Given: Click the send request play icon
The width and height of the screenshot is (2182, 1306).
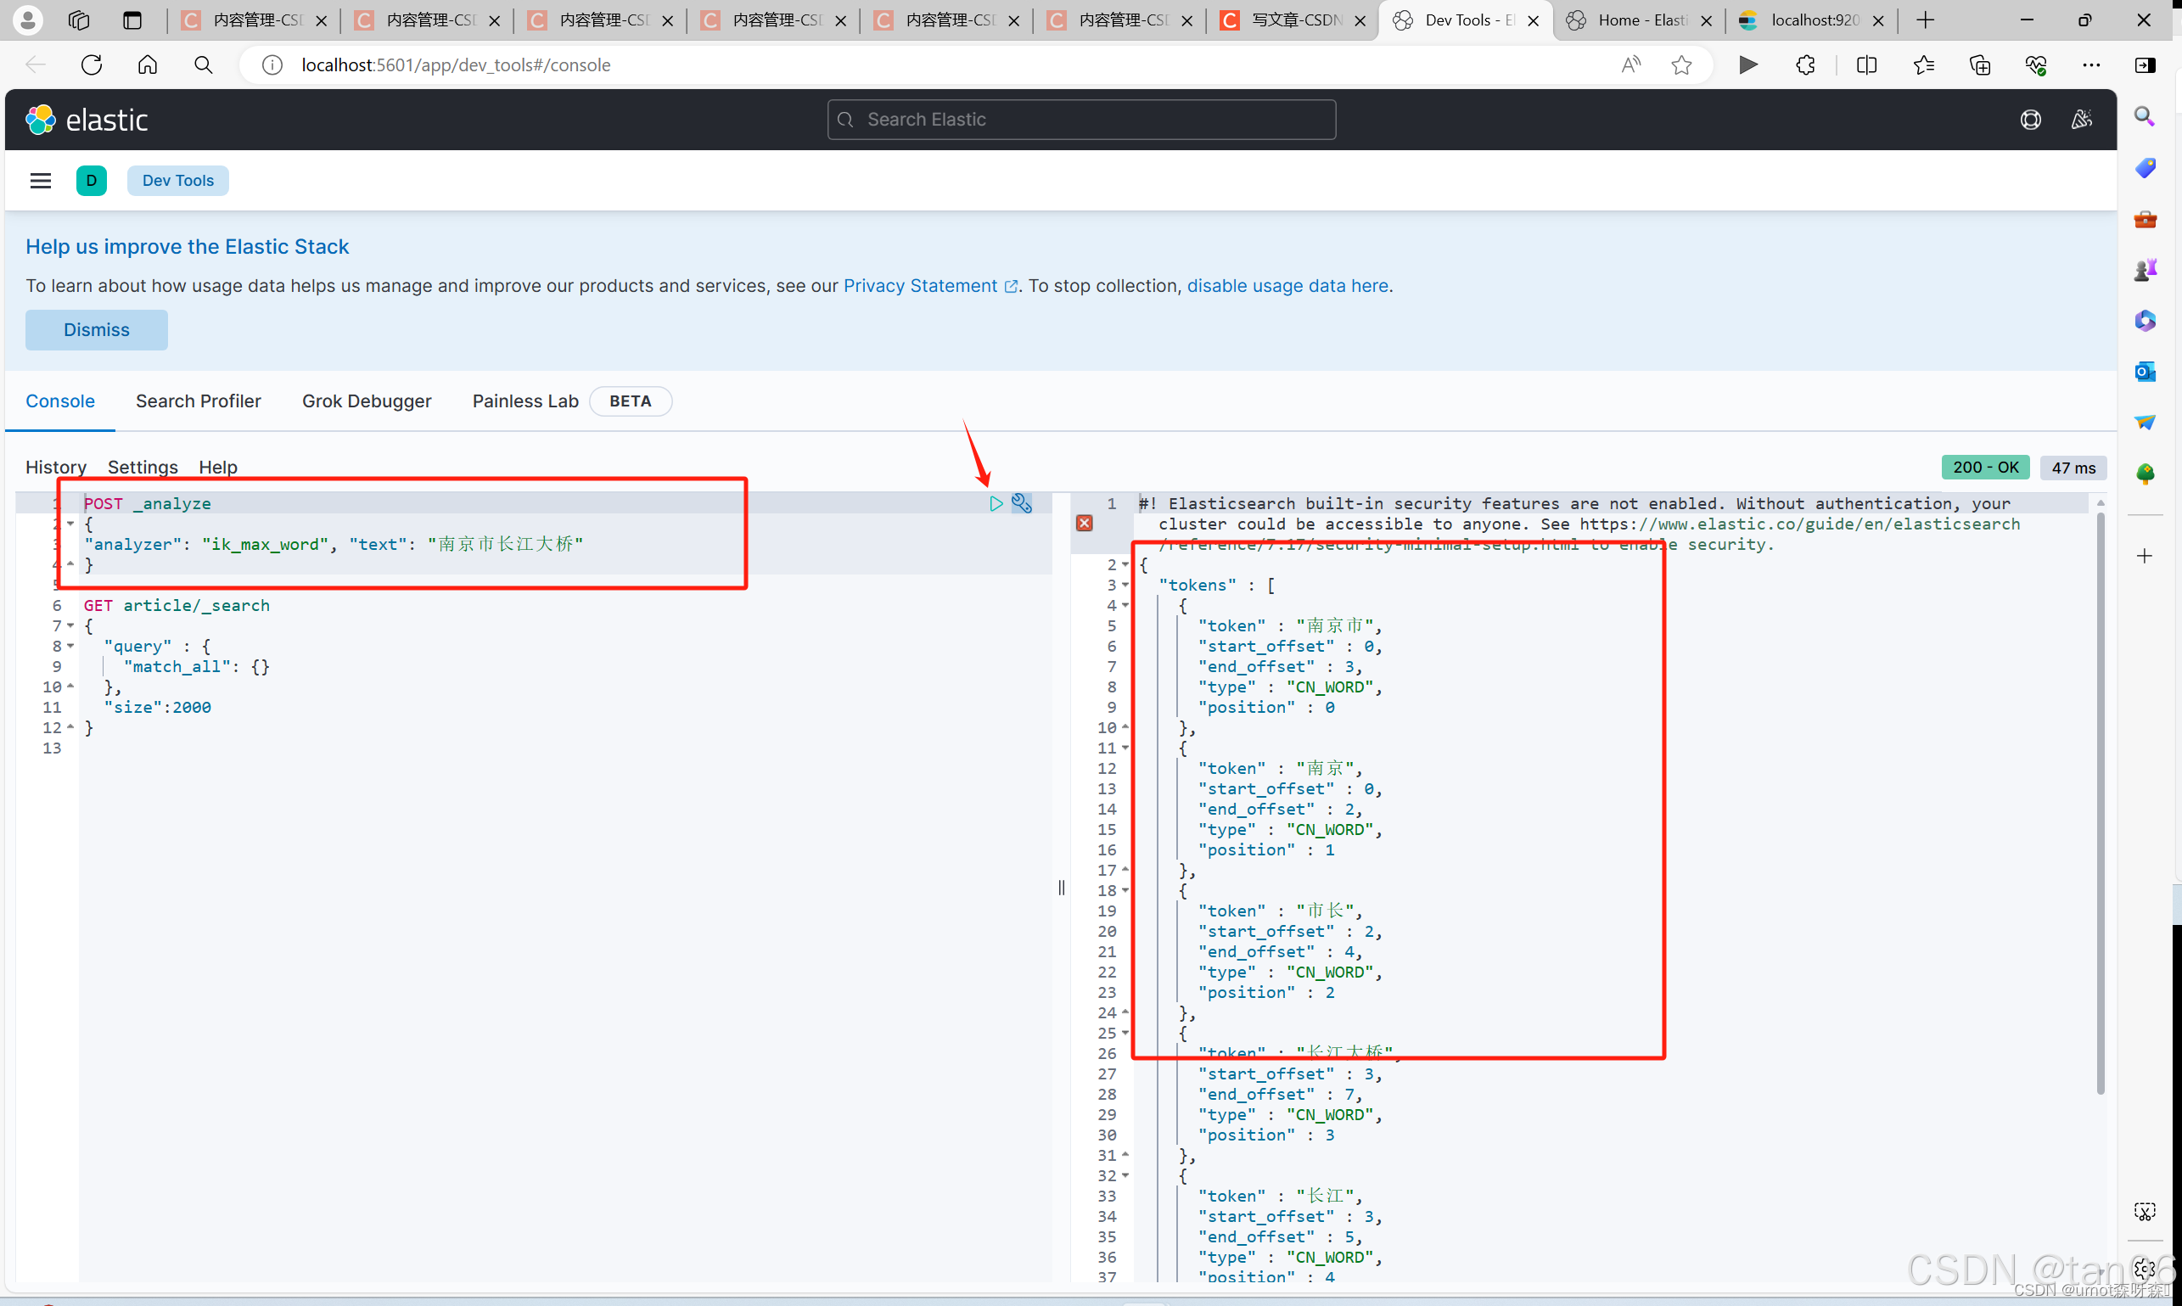Looking at the screenshot, I should pyautogui.click(x=996, y=503).
